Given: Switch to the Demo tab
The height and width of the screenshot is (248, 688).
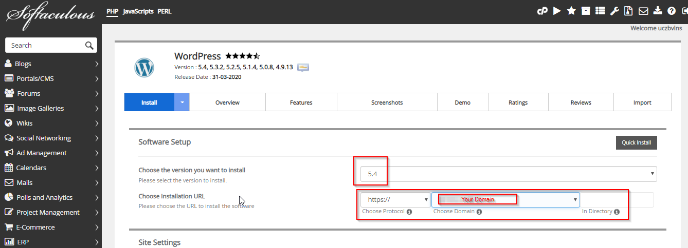Looking at the screenshot, I should 463,102.
